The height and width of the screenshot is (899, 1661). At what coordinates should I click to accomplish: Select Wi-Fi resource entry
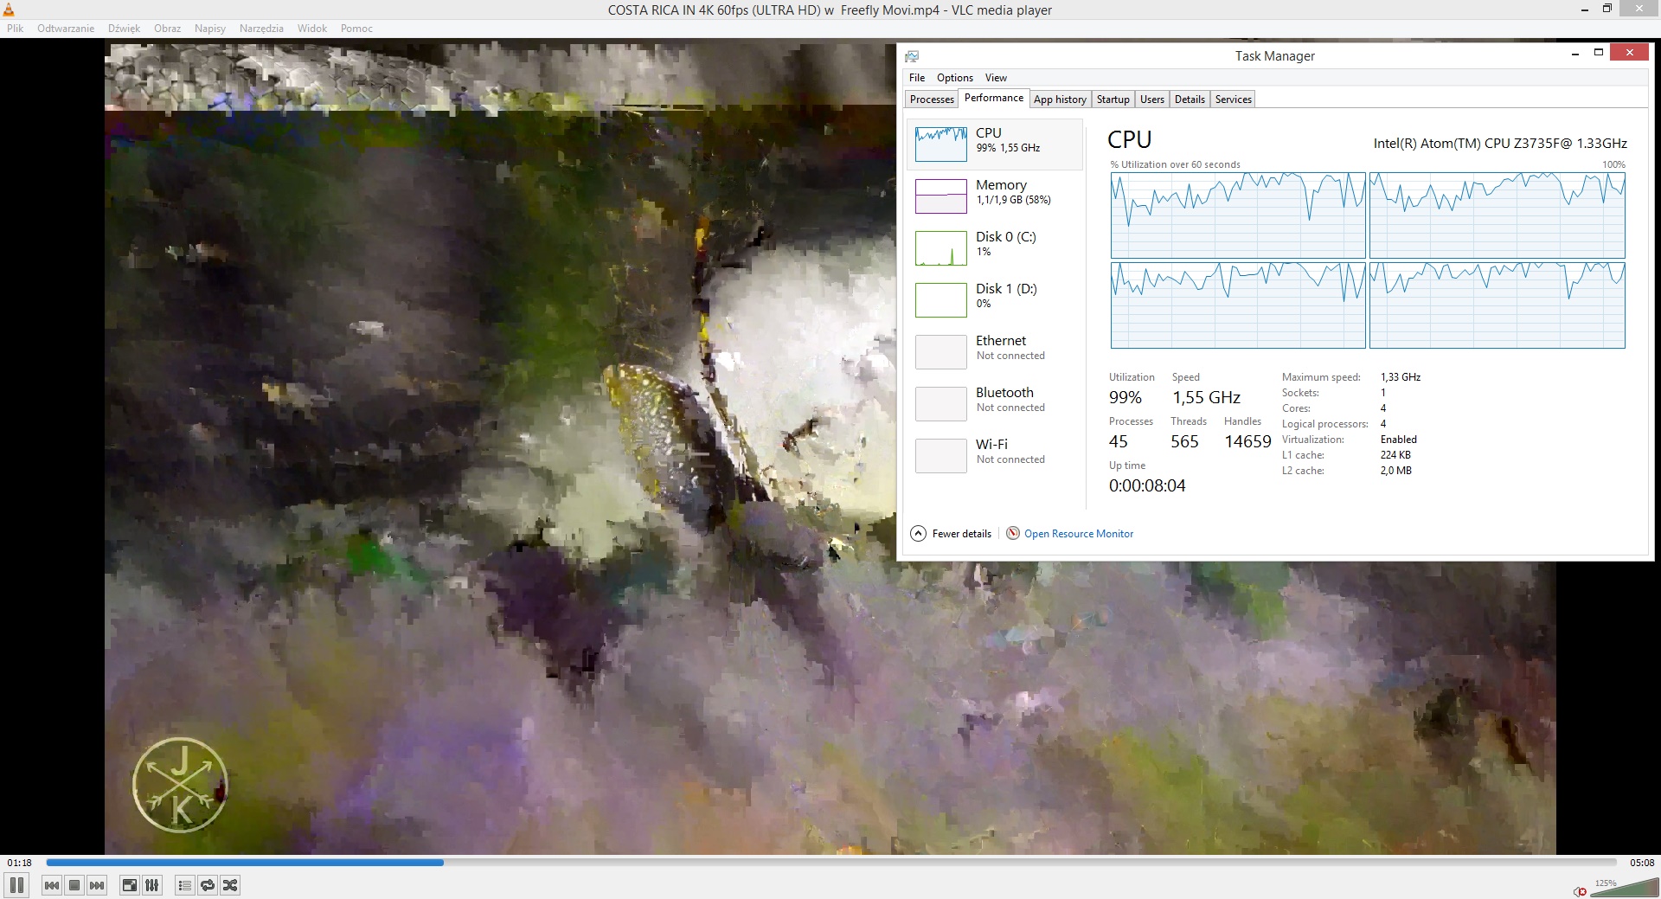pyautogui.click(x=995, y=455)
